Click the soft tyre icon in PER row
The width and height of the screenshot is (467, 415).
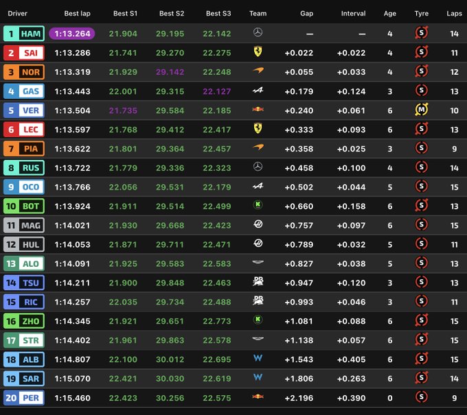pos(422,396)
